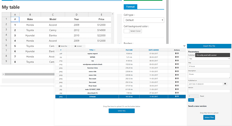Click the table's horizontal scrollbar track
This screenshot has width=232, height=126.
point(30,74)
